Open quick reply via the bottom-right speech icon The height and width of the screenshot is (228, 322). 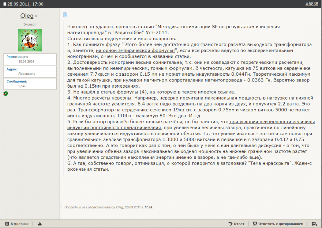[x=315, y=223]
